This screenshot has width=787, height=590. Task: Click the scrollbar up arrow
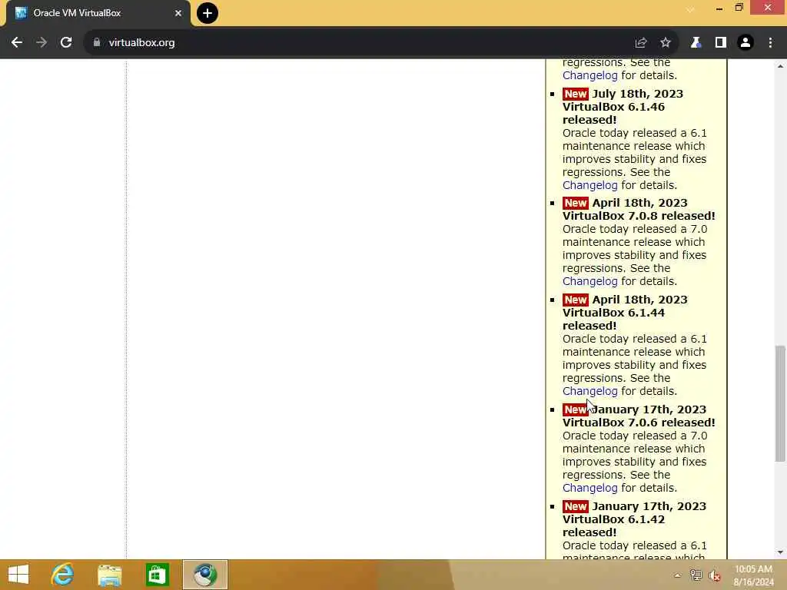click(x=780, y=66)
